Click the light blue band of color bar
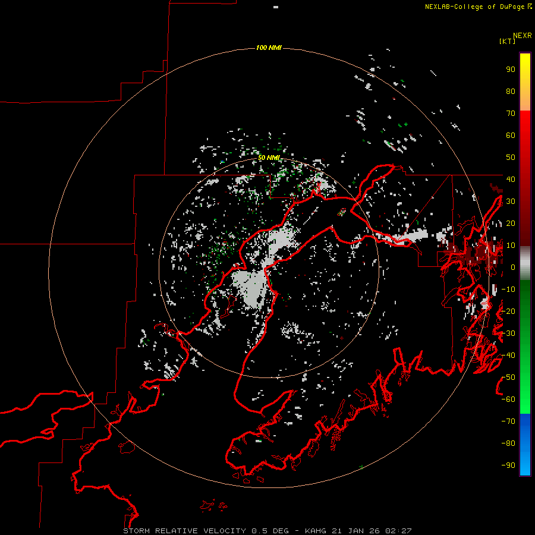Screen dimensions: 535x535 (x=525, y=461)
